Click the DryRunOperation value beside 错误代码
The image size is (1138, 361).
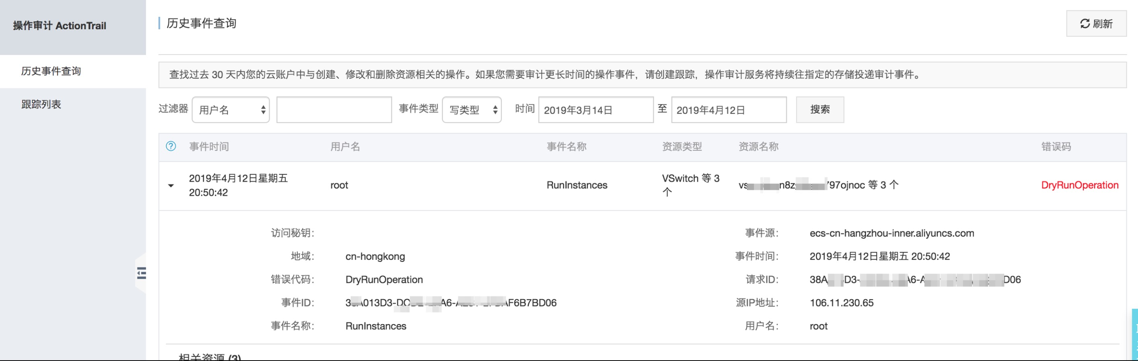[384, 280]
